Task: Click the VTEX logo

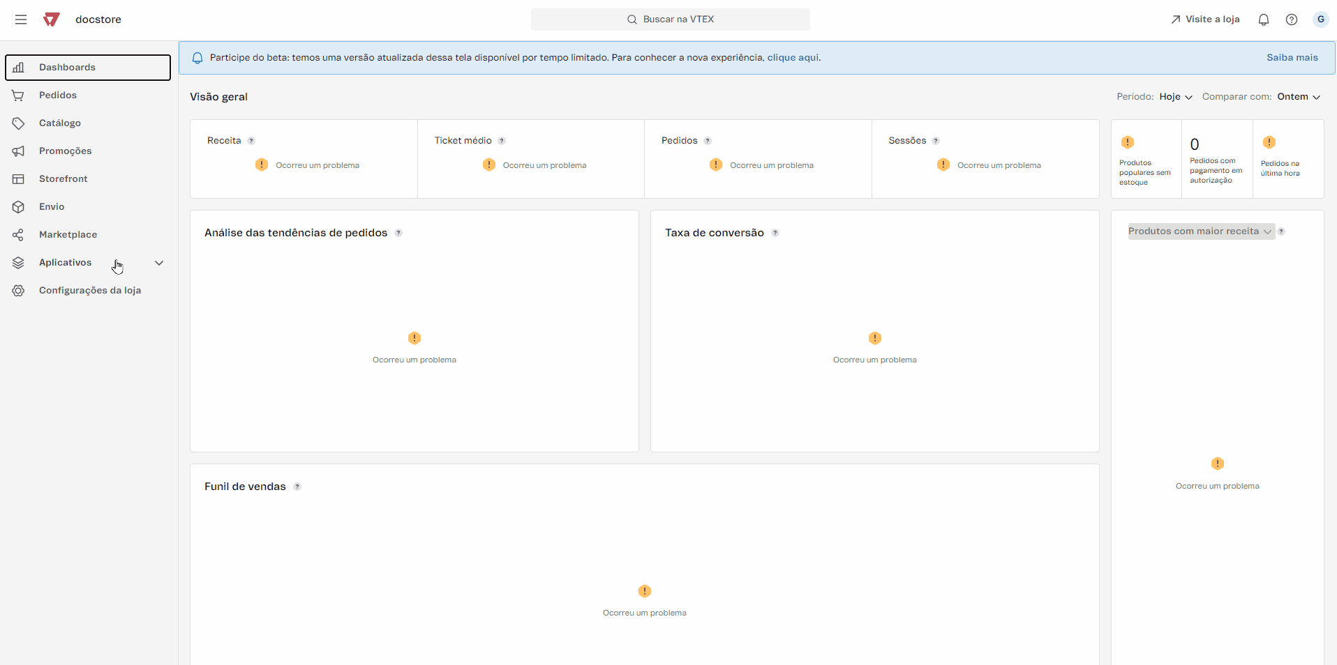Action: pyautogui.click(x=50, y=20)
